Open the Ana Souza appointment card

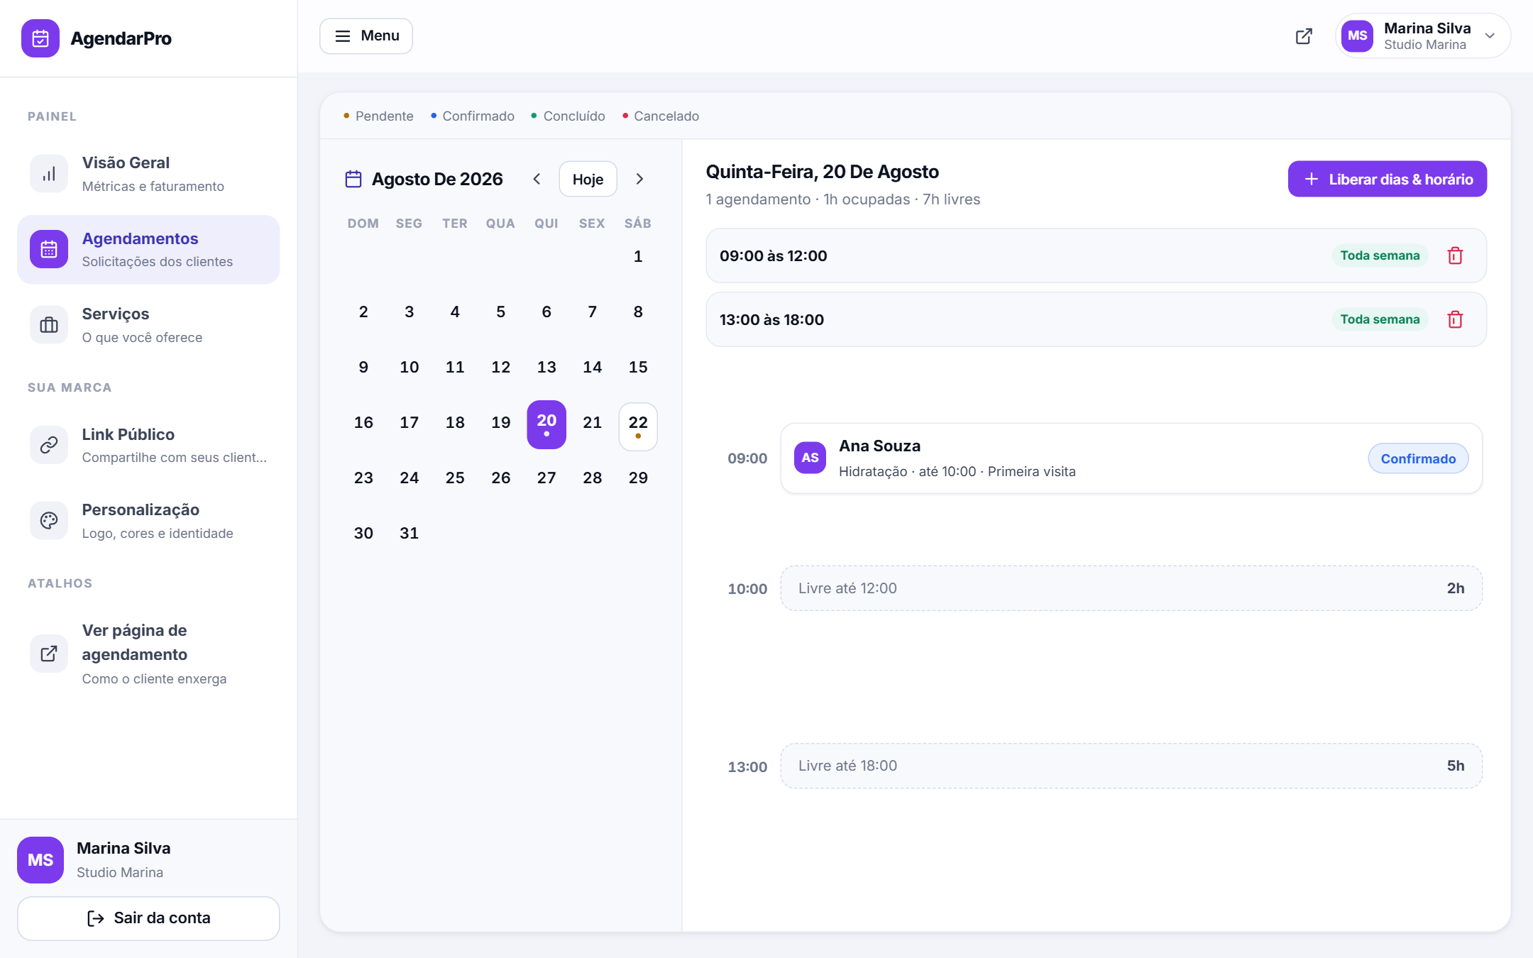pyautogui.click(x=1131, y=458)
